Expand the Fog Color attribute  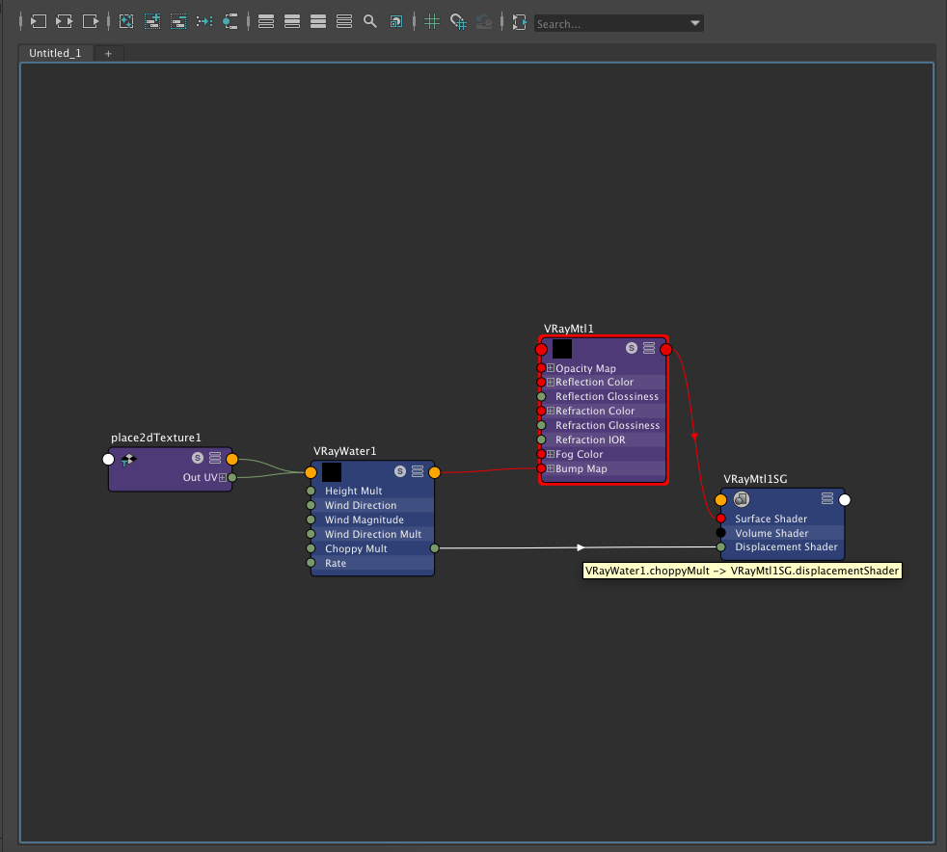(551, 454)
